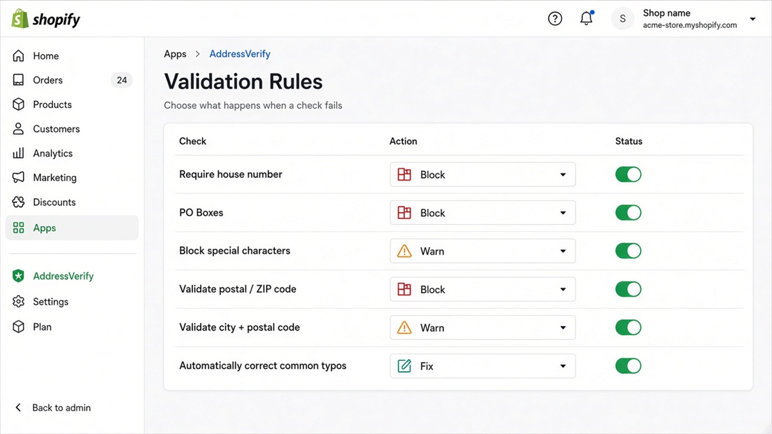Viewport: 772px width, 434px height.
Task: Click the Settings gear icon
Action: click(x=18, y=301)
